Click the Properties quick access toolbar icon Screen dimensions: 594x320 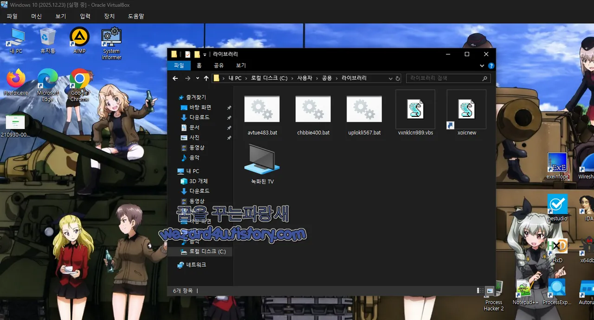[x=187, y=54]
